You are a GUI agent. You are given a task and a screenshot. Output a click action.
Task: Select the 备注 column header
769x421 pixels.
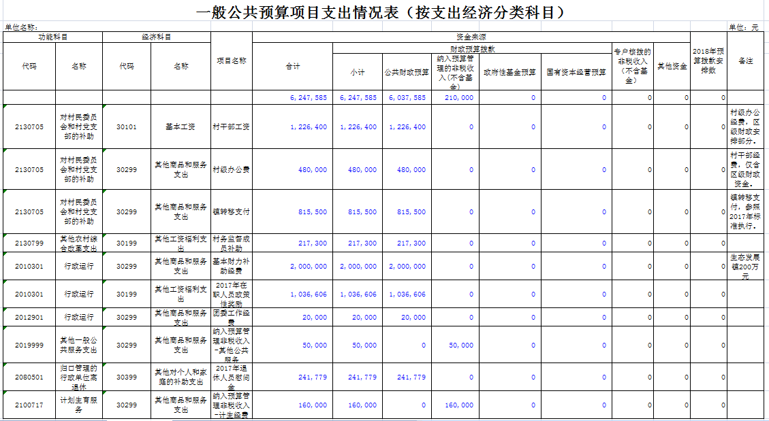[x=745, y=61]
